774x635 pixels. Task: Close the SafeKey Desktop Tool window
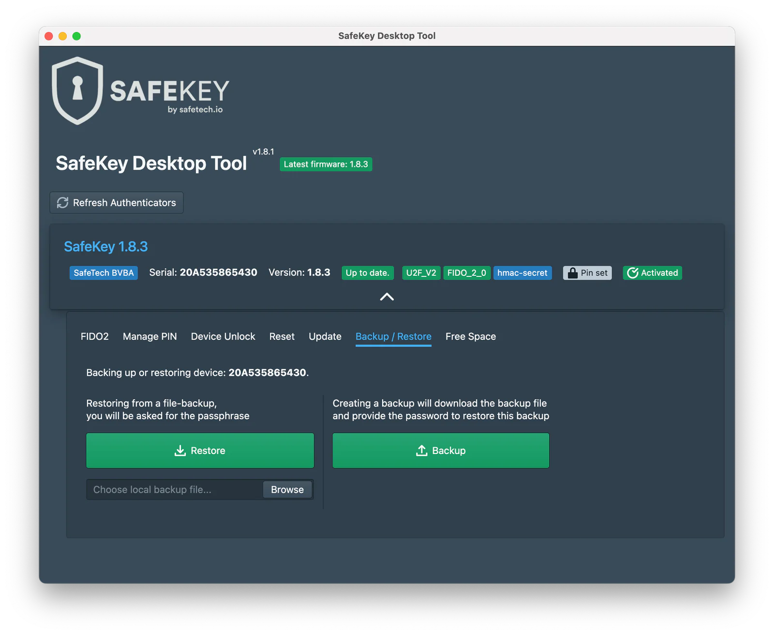pyautogui.click(x=49, y=36)
